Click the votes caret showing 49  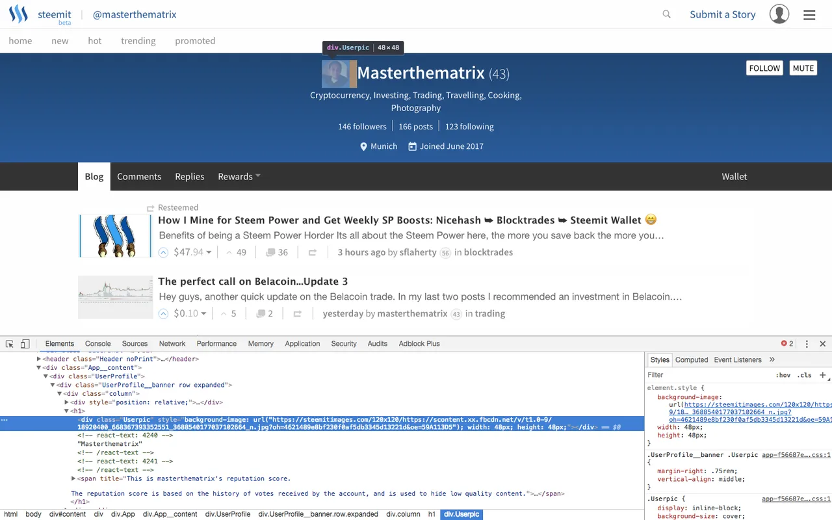click(x=229, y=252)
